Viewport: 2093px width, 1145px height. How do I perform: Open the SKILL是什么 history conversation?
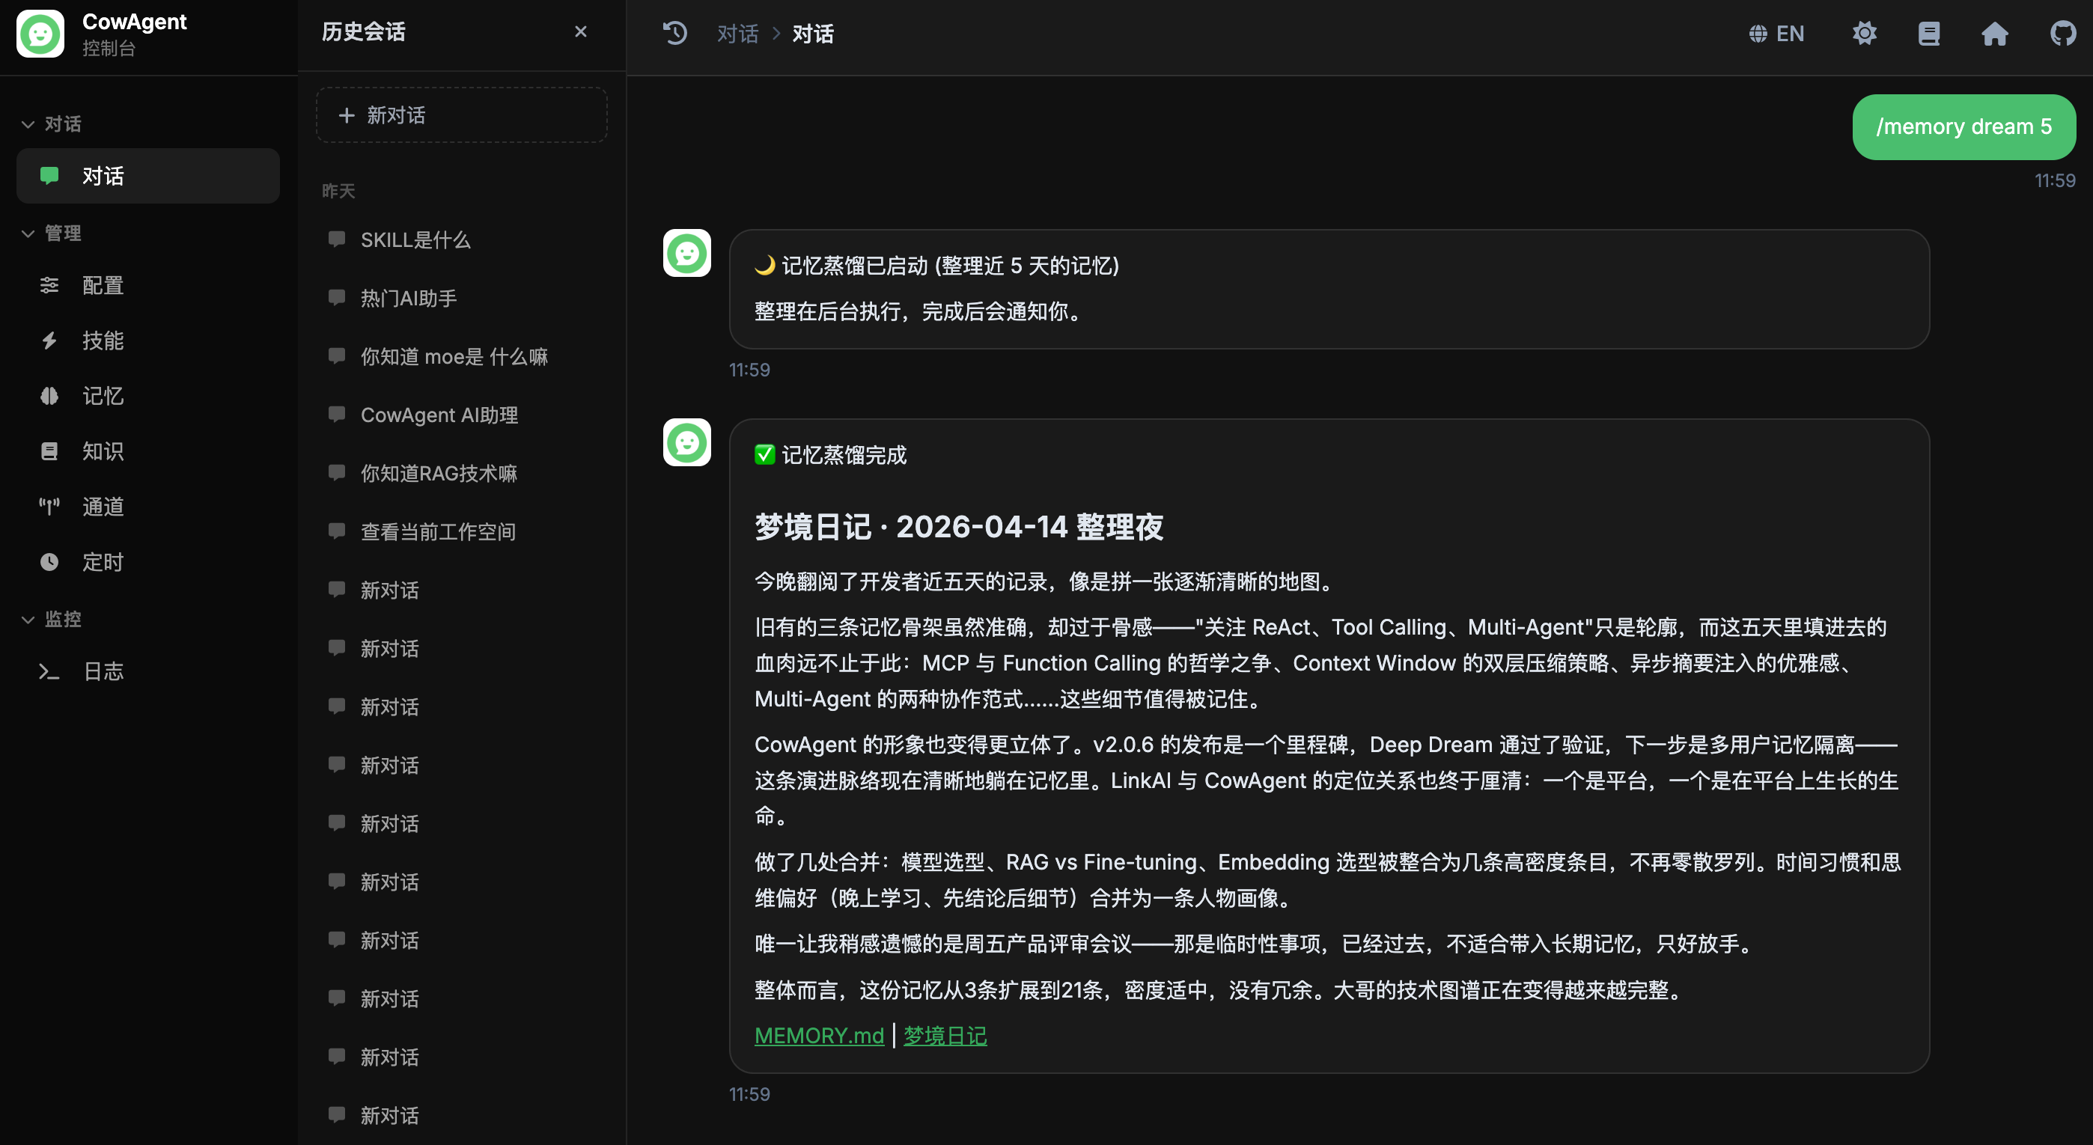click(x=415, y=240)
